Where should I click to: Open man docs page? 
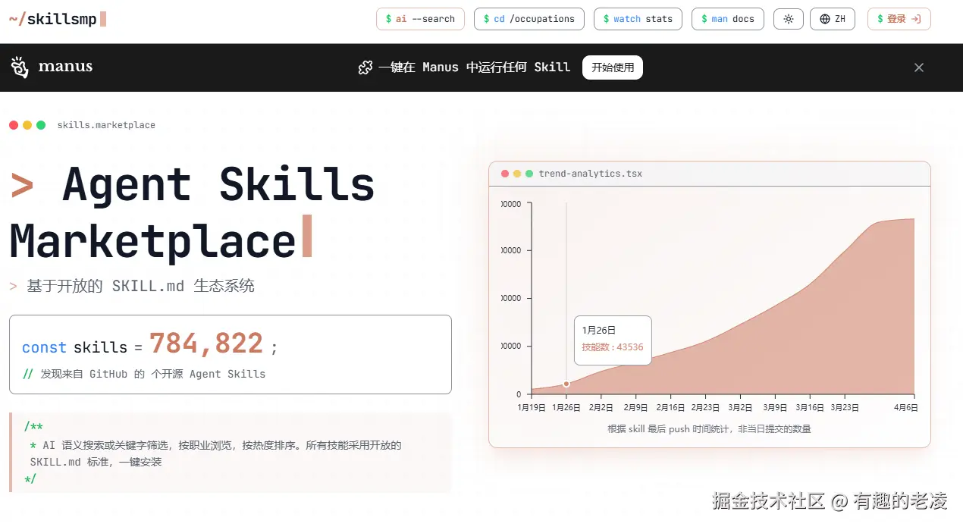[x=728, y=19]
